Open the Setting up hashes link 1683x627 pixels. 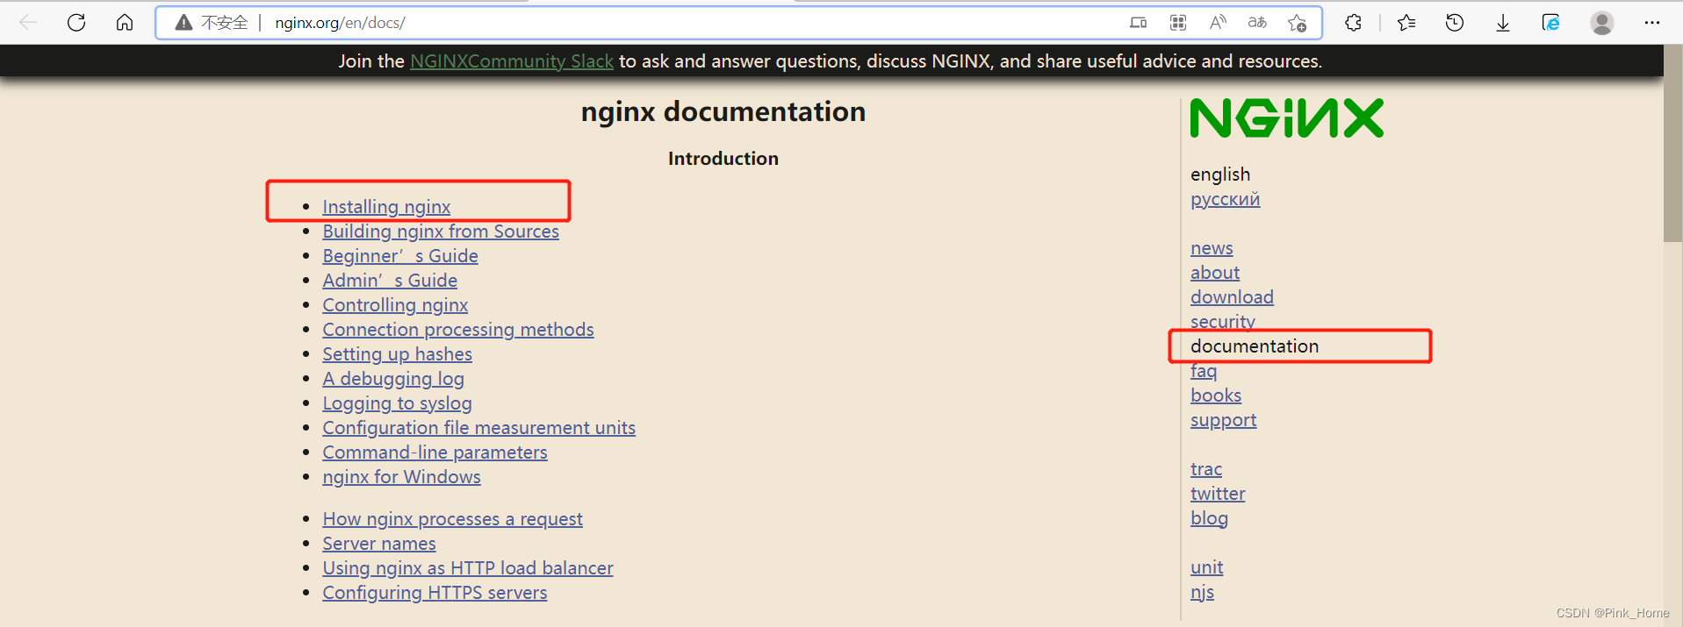[x=397, y=354]
